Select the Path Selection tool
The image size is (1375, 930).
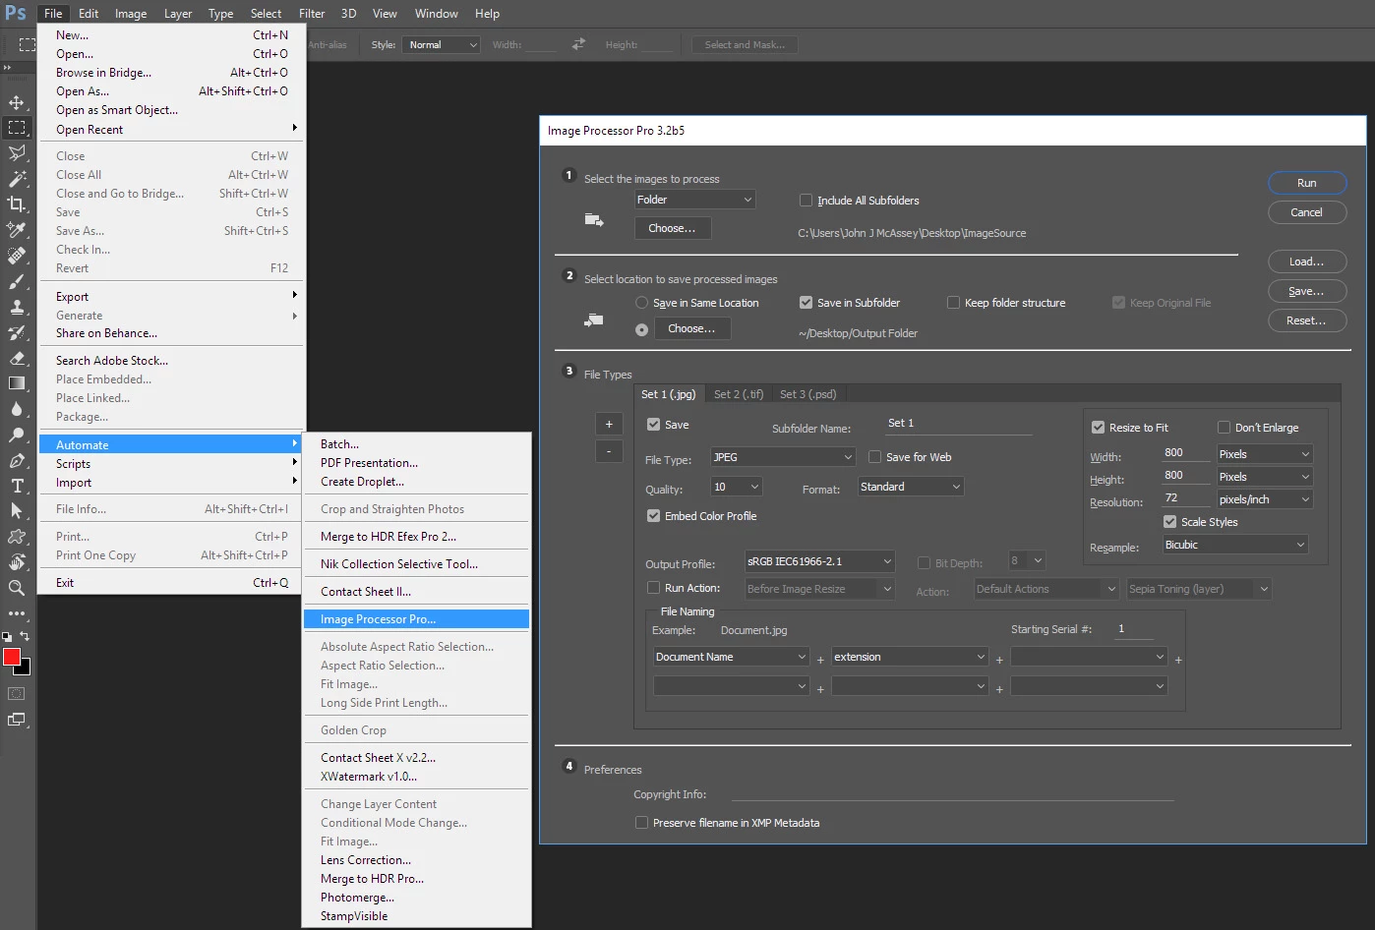17,511
